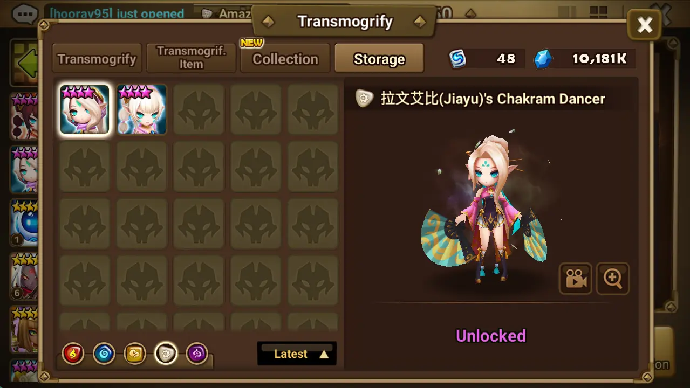The height and width of the screenshot is (388, 690).
Task: Toggle the light element filter
Action: (x=166, y=354)
